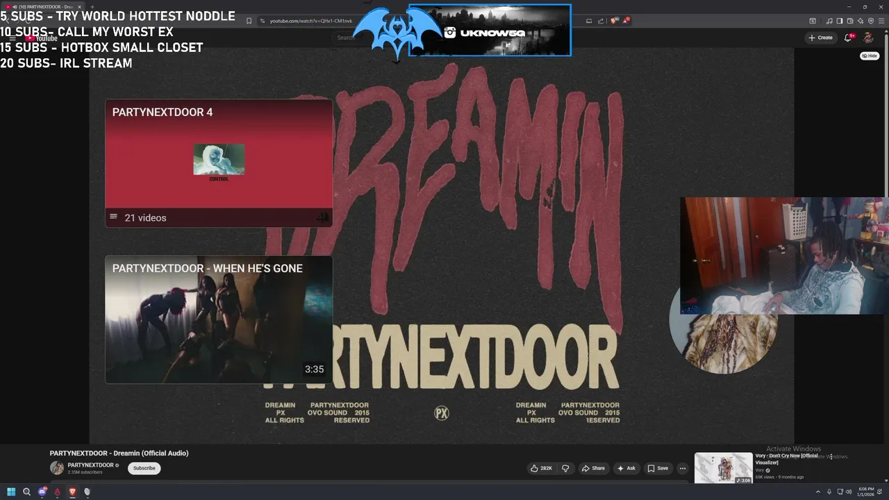
Task: Open the taskbar clock showing 6:06 PM
Action: [866, 492]
